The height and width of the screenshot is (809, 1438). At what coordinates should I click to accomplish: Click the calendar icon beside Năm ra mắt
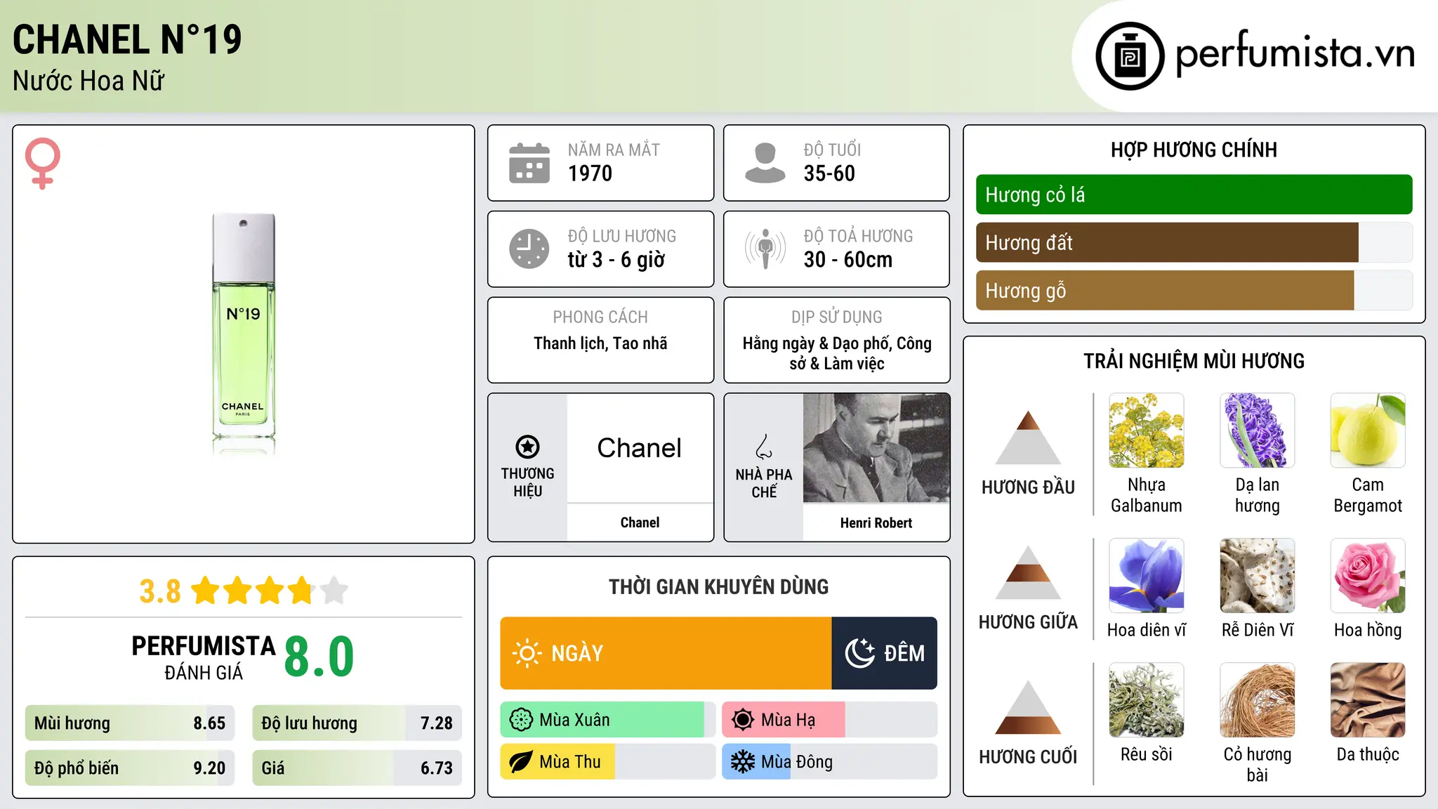click(529, 163)
